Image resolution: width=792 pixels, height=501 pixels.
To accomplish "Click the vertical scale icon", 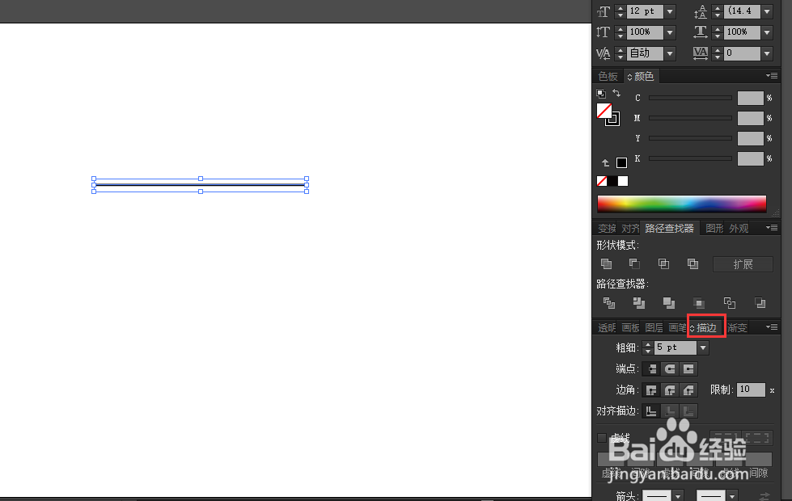I will coord(603,32).
